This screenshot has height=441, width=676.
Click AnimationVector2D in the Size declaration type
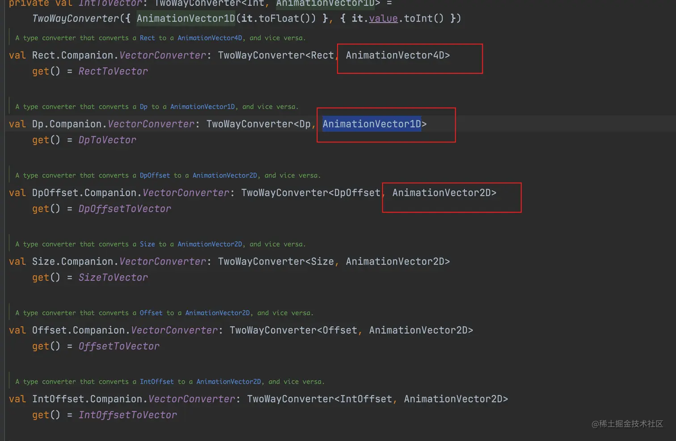click(395, 262)
